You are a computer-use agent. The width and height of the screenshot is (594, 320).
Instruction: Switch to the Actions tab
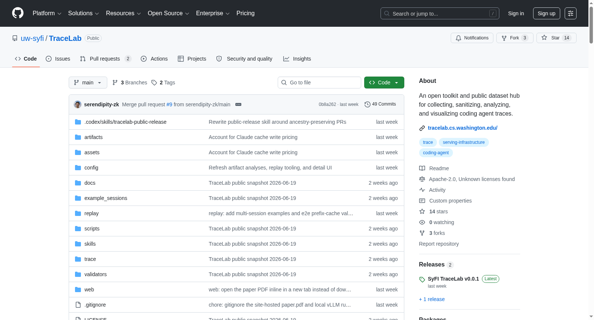154,59
